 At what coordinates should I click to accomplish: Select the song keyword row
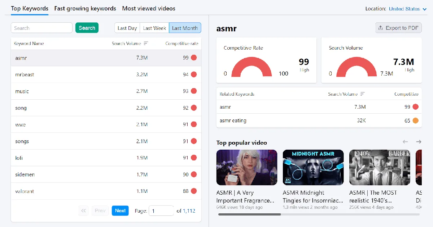click(x=106, y=108)
